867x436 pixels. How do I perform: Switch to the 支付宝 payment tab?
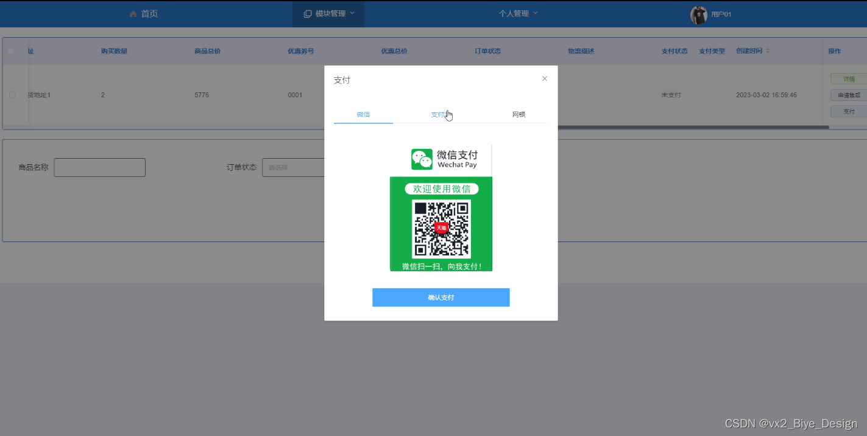441,114
